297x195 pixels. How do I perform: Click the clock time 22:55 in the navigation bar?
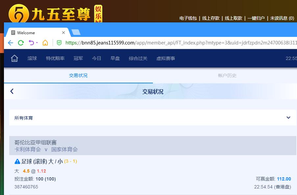291,58
